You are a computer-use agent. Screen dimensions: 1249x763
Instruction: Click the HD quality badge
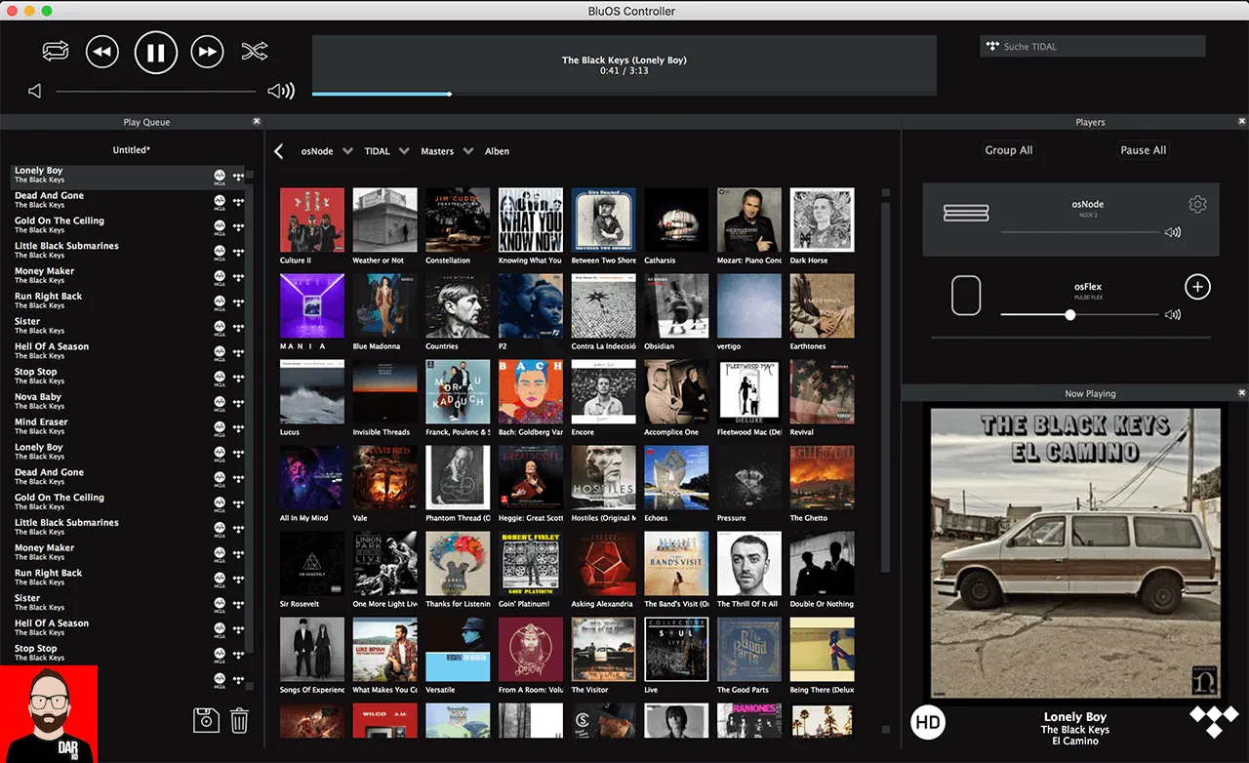(928, 723)
